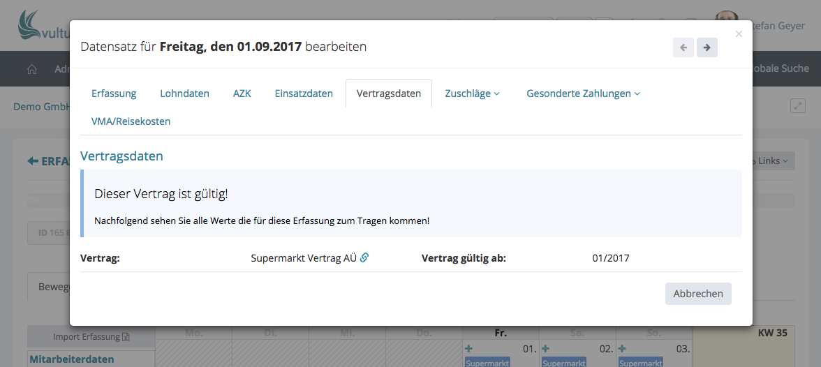Click the Import Erfassung button
Image resolution: width=821 pixels, height=367 pixels.
tap(91, 337)
